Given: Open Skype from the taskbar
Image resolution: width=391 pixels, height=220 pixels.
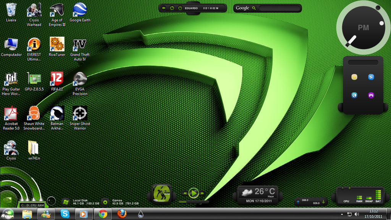Looking at the screenshot, I should pyautogui.click(x=65, y=214).
